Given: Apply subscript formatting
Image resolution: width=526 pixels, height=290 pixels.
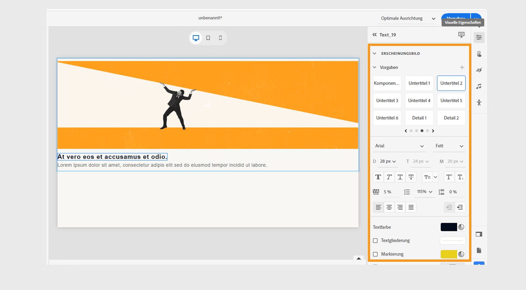Looking at the screenshot, I should click(x=460, y=177).
